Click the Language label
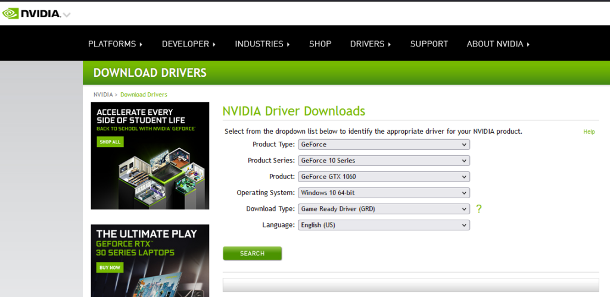The image size is (610, 297). coord(279,225)
